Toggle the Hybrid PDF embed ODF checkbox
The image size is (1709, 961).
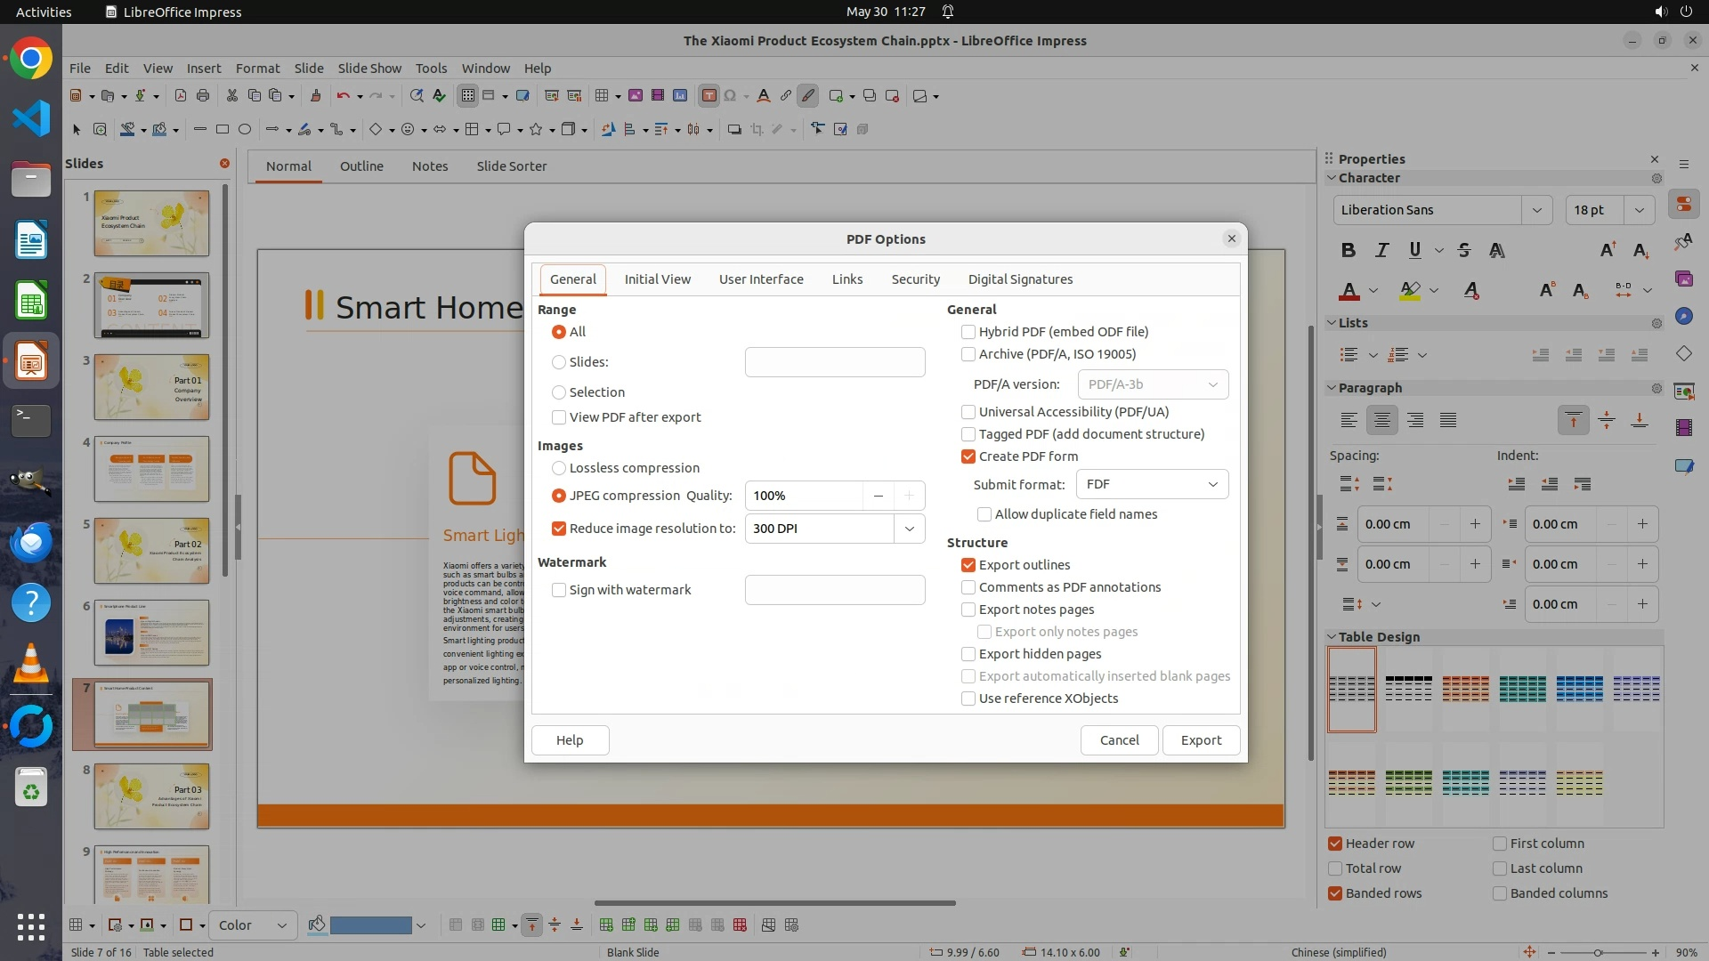(968, 332)
